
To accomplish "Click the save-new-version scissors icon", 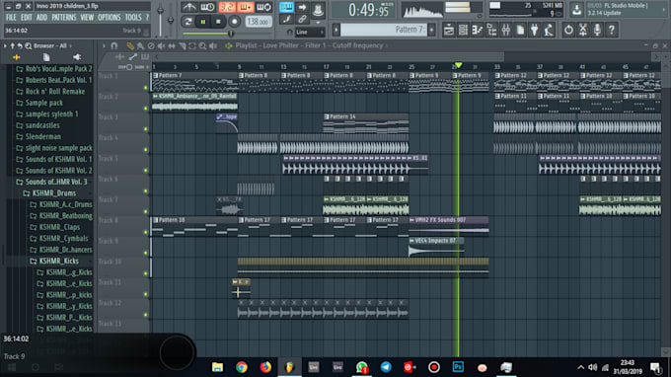I will coord(583,30).
